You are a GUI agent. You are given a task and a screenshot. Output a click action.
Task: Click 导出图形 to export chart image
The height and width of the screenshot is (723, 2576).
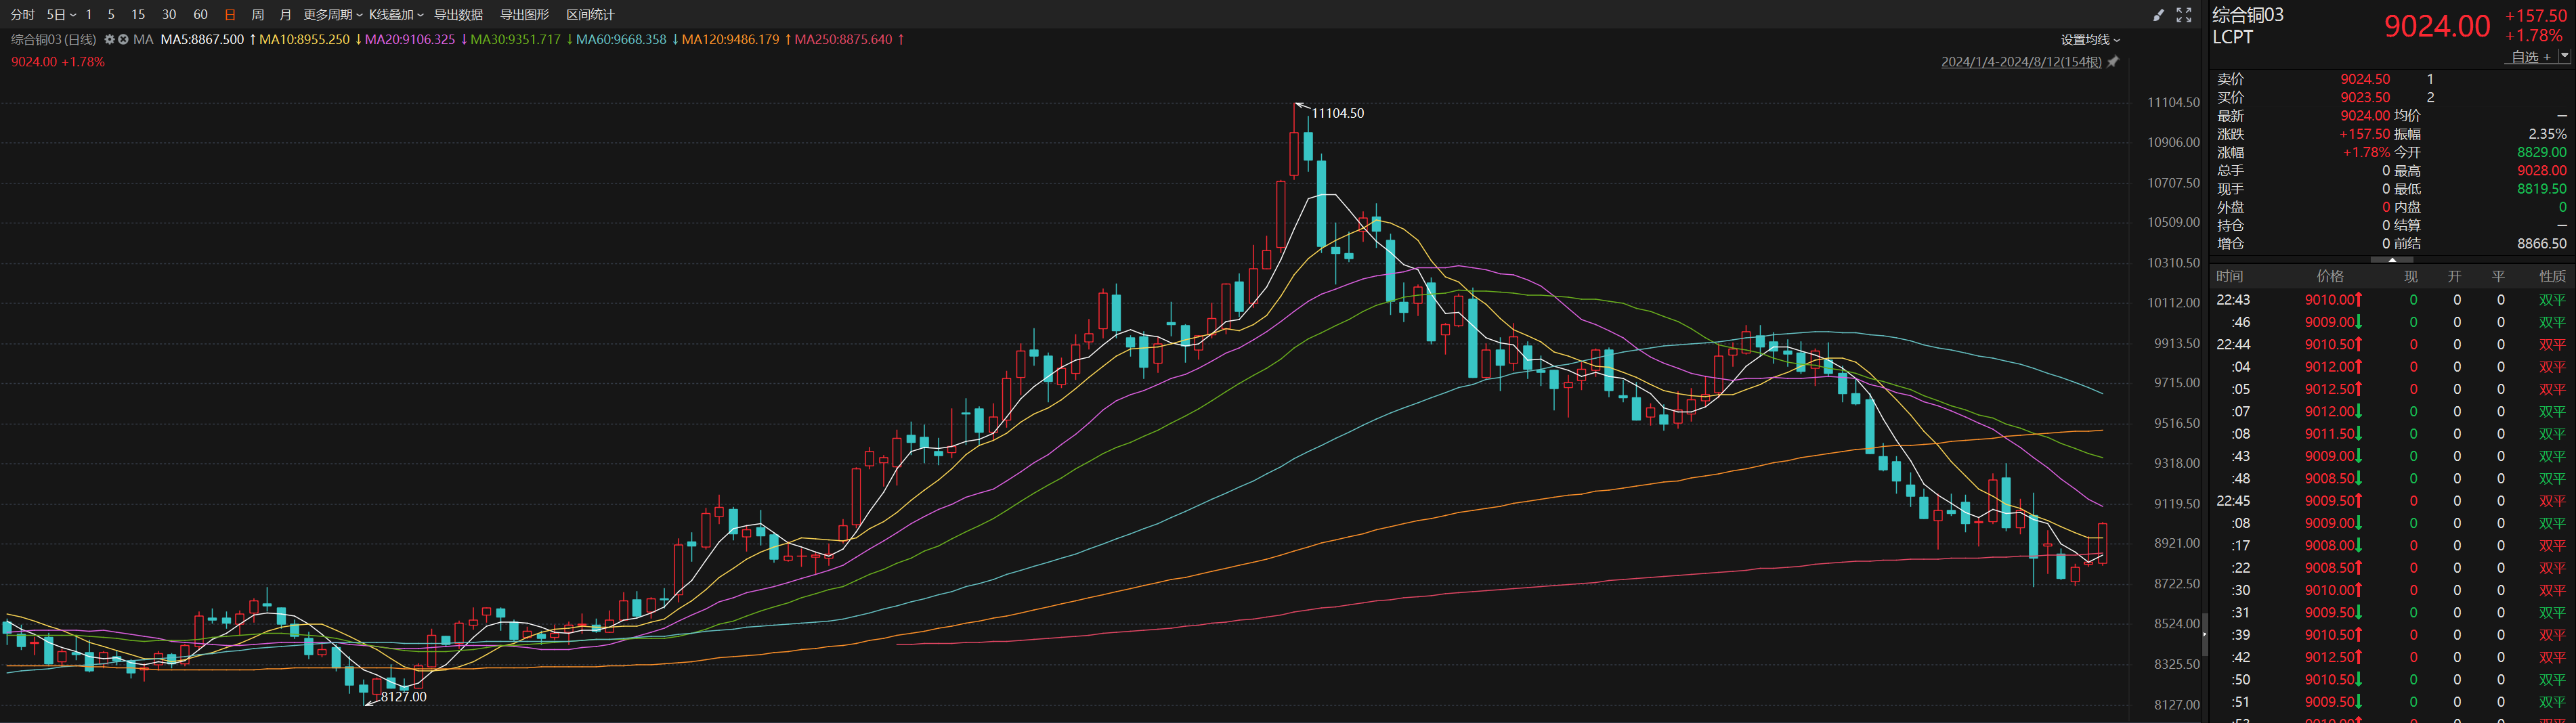[x=524, y=15]
